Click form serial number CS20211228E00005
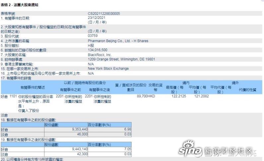 (x=104, y=14)
